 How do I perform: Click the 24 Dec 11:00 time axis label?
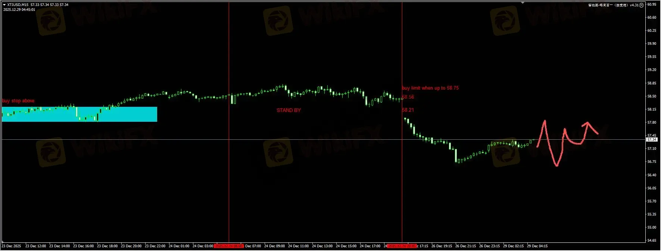(298, 246)
